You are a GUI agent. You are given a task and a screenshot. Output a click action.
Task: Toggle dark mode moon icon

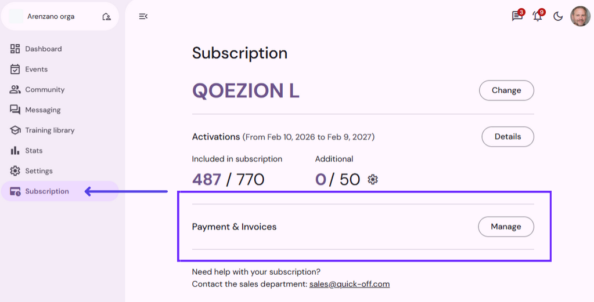558,16
